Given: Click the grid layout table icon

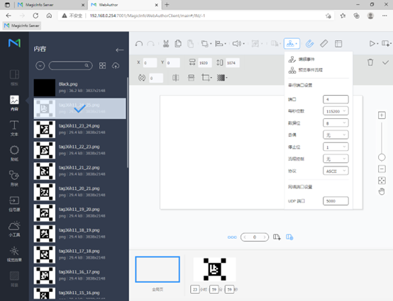Looking at the screenshot, I should pyautogui.click(x=338, y=44).
